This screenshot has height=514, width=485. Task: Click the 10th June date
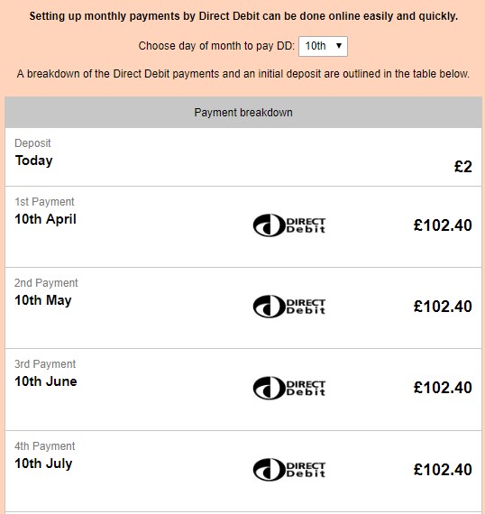click(46, 381)
